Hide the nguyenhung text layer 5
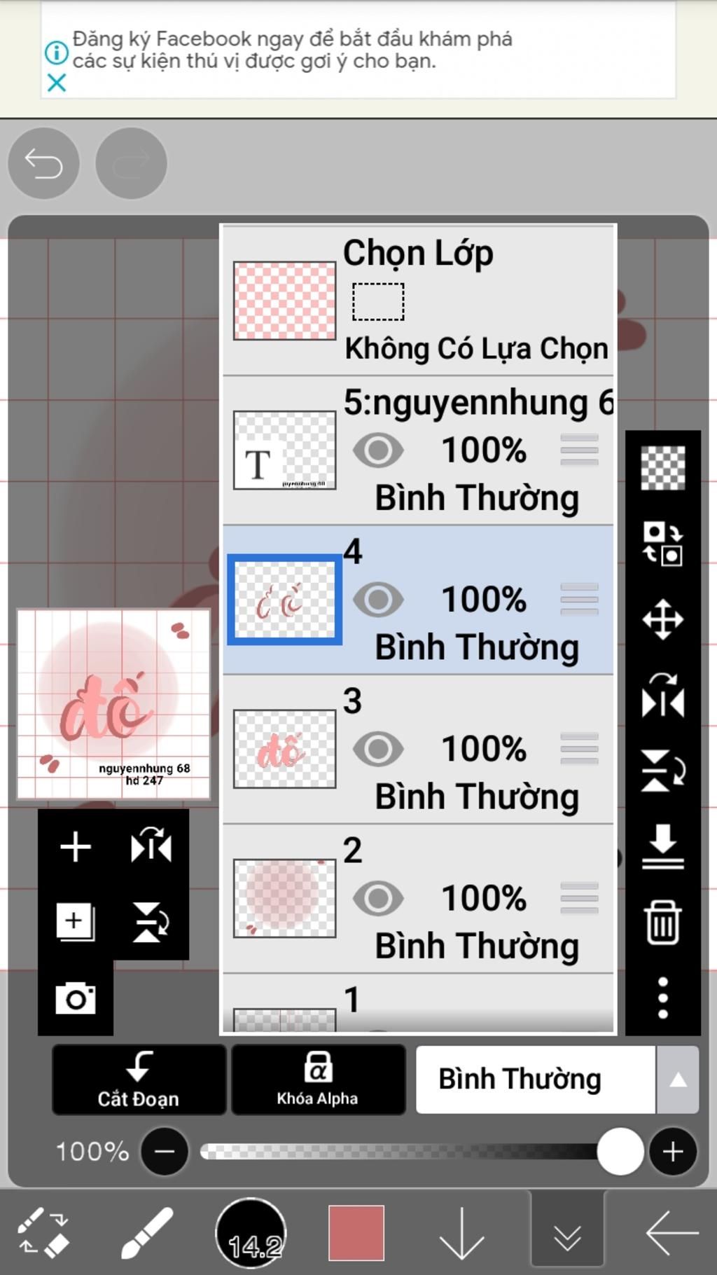717x1275 pixels. [378, 450]
